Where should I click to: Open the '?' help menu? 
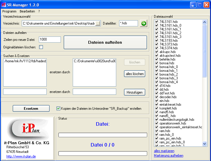(39, 11)
